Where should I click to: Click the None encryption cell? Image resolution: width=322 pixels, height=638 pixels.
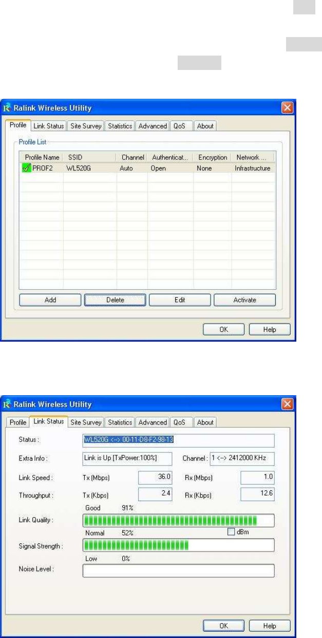(204, 168)
